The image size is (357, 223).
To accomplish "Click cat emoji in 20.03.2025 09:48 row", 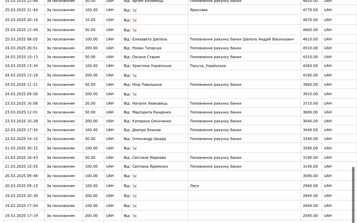I will (x=135, y=176).
